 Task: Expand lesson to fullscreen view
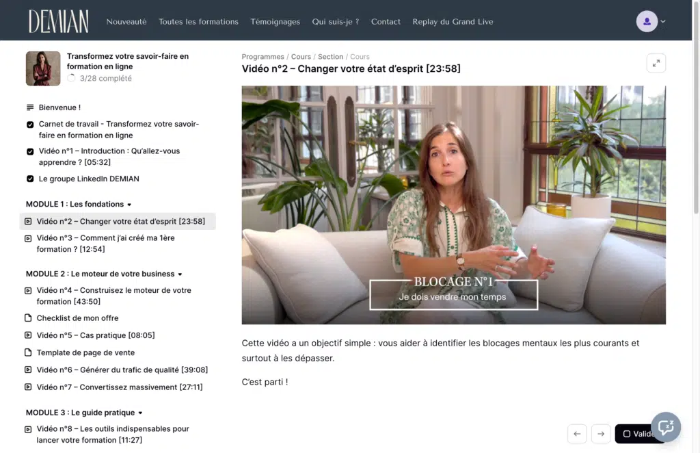click(656, 64)
